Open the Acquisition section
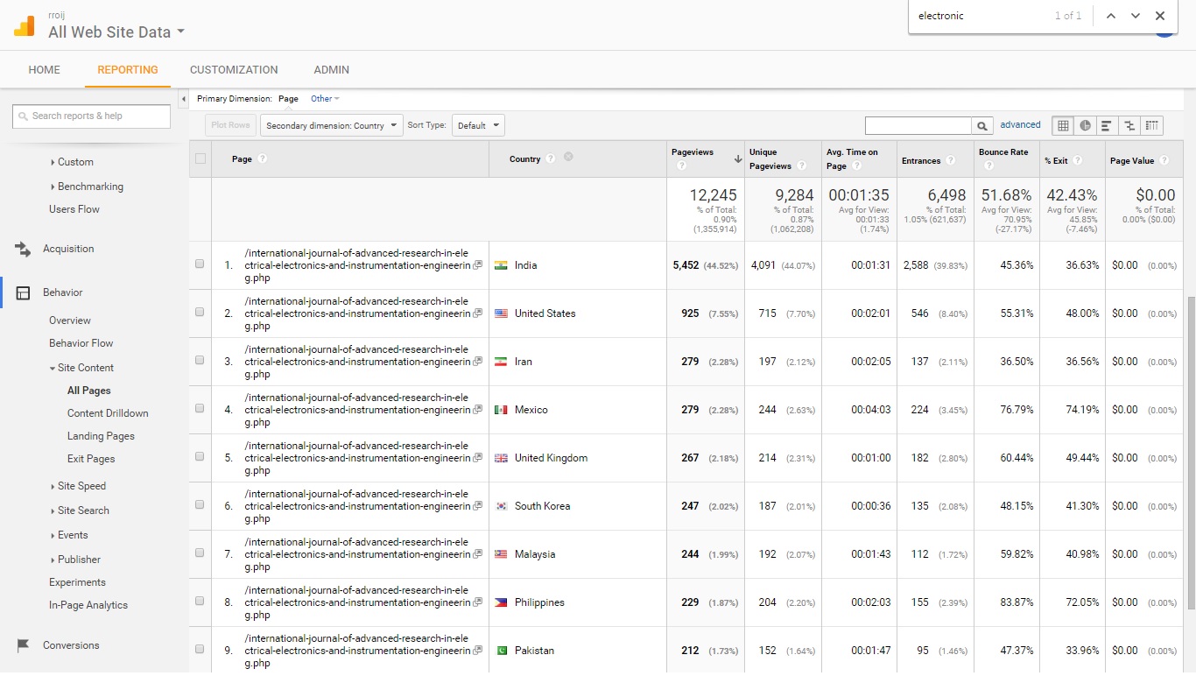1196x676 pixels. click(68, 249)
